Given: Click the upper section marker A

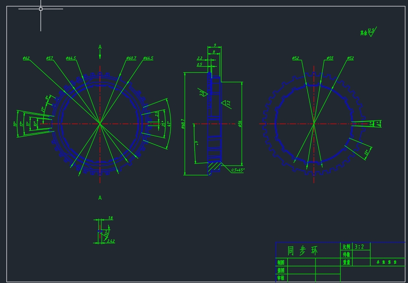Looking at the screenshot, I should [100, 47].
